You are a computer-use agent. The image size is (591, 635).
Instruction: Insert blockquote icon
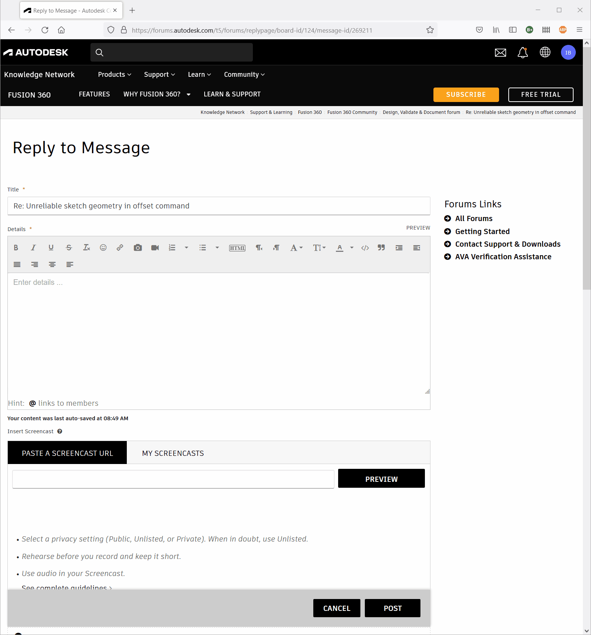381,248
